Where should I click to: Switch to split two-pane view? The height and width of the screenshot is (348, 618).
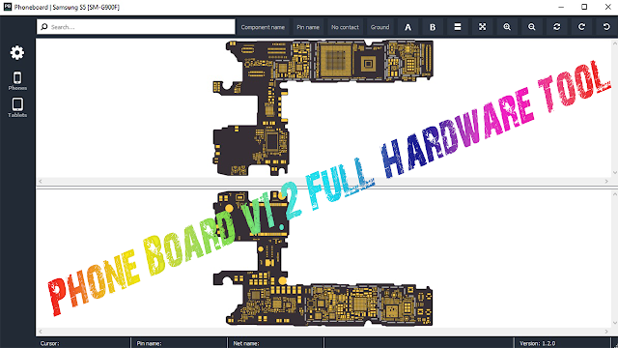(457, 27)
